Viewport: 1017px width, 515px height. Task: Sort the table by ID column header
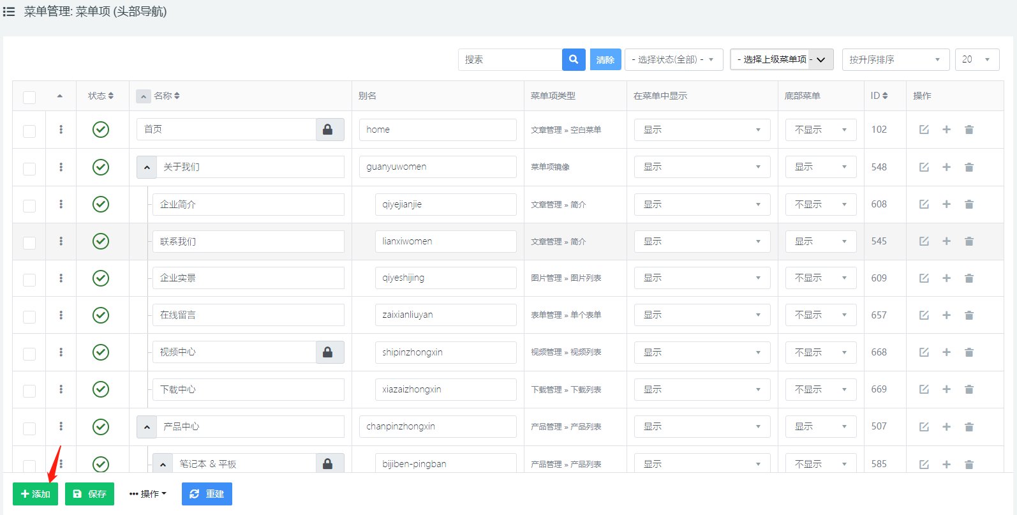pos(879,96)
